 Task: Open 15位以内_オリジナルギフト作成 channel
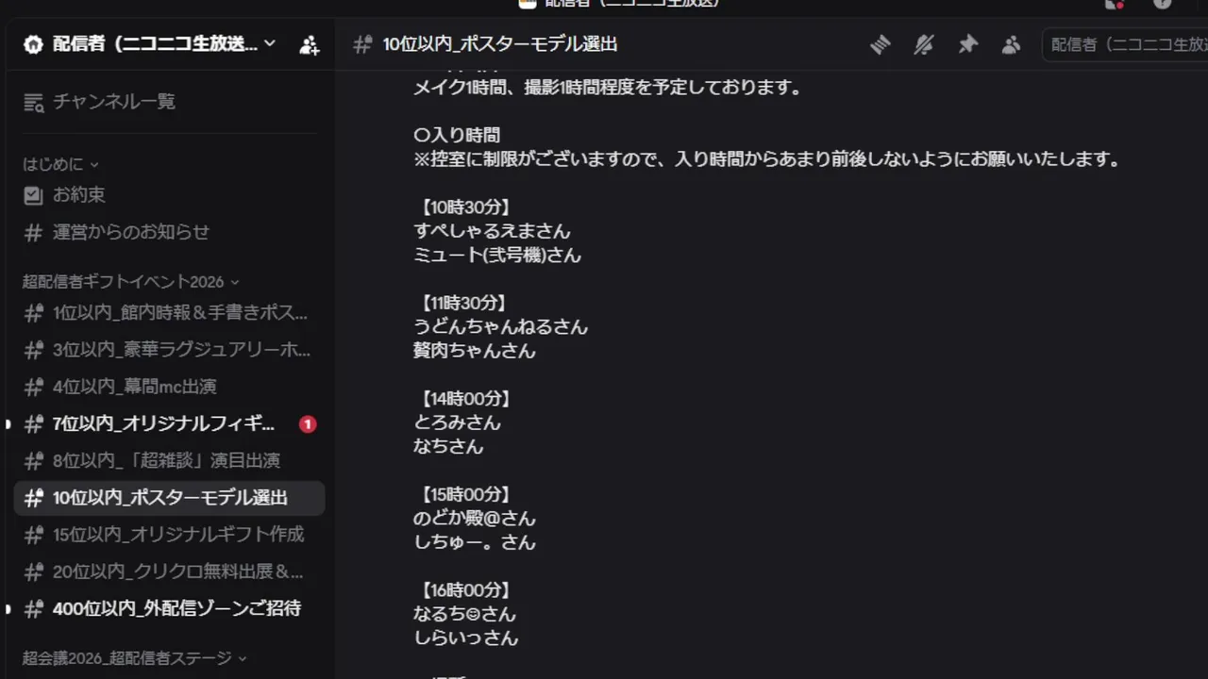pyautogui.click(x=170, y=534)
